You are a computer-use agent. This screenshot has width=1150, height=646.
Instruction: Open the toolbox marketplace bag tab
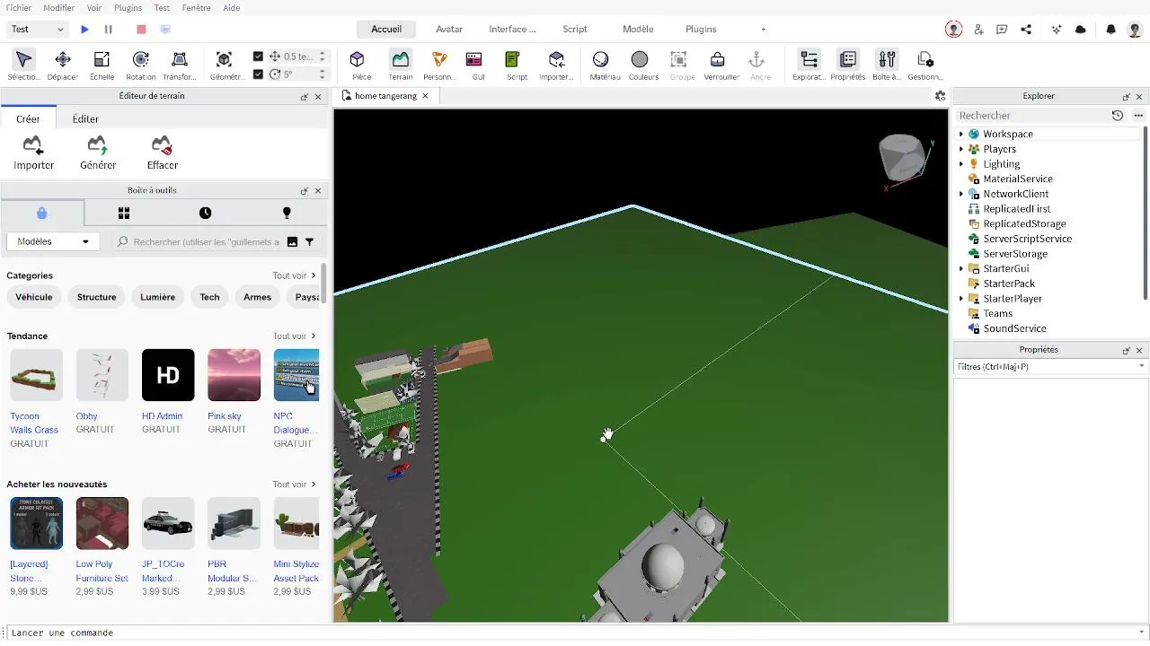[42, 213]
